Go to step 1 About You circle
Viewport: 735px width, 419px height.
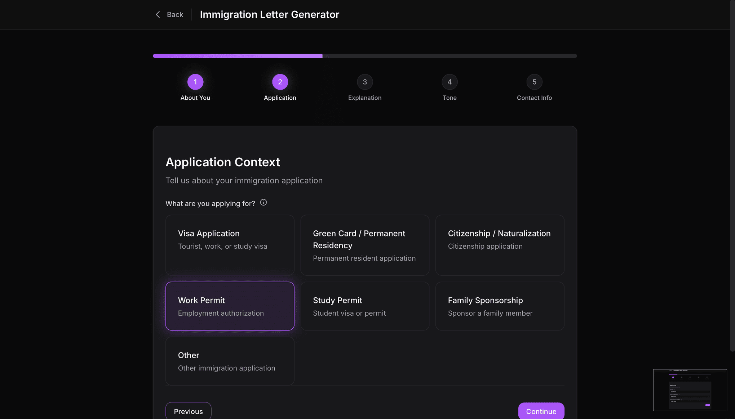coord(195,82)
